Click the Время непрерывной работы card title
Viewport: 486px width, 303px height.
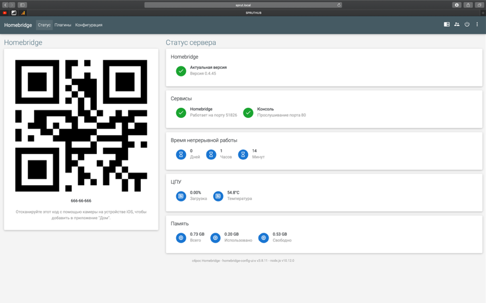tap(204, 140)
